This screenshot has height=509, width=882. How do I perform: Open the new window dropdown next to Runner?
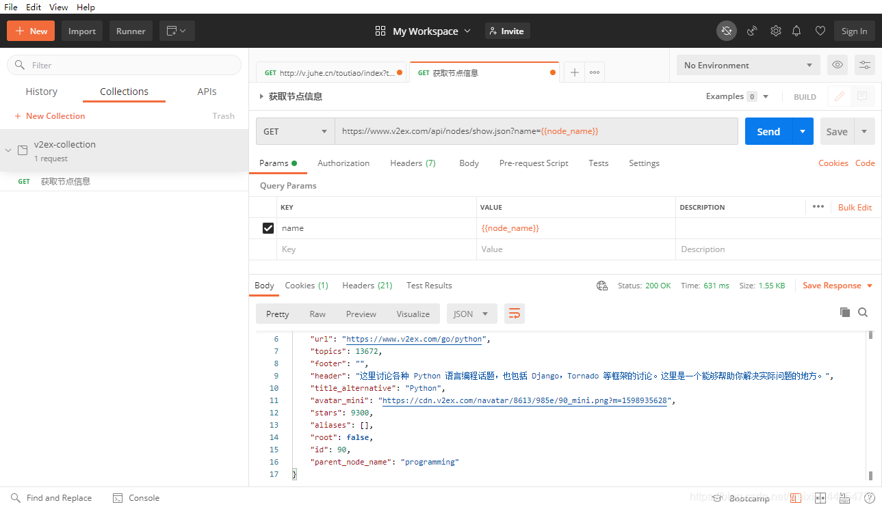point(177,31)
